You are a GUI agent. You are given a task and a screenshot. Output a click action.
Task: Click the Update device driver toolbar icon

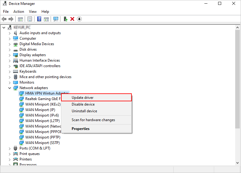coord(66,19)
